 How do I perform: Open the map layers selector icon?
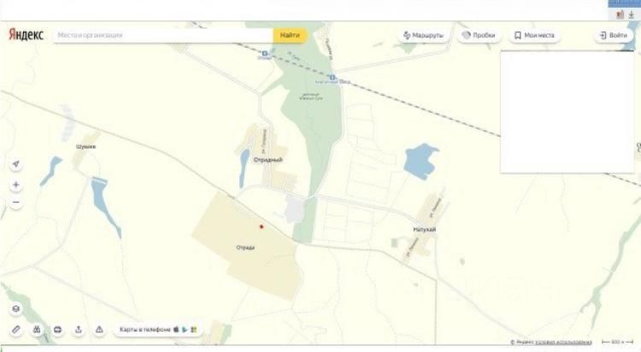[16, 308]
